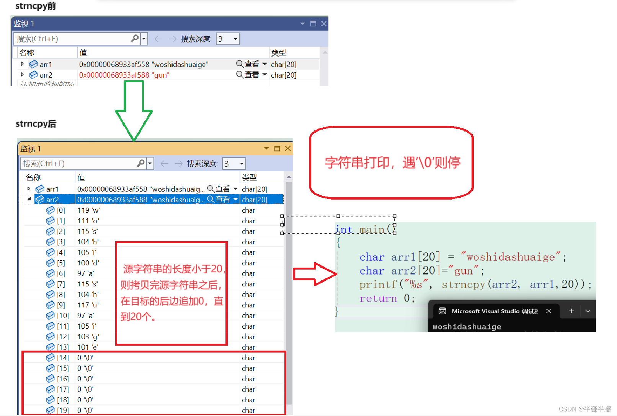Open a new tab in the console window

click(571, 311)
